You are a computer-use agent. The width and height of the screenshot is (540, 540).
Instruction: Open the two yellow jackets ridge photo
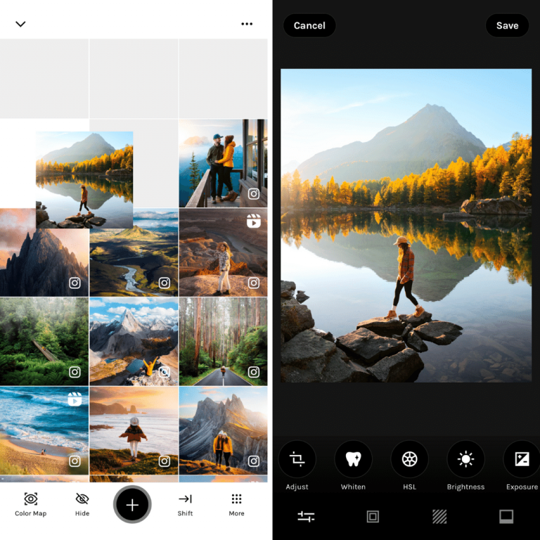point(223,430)
